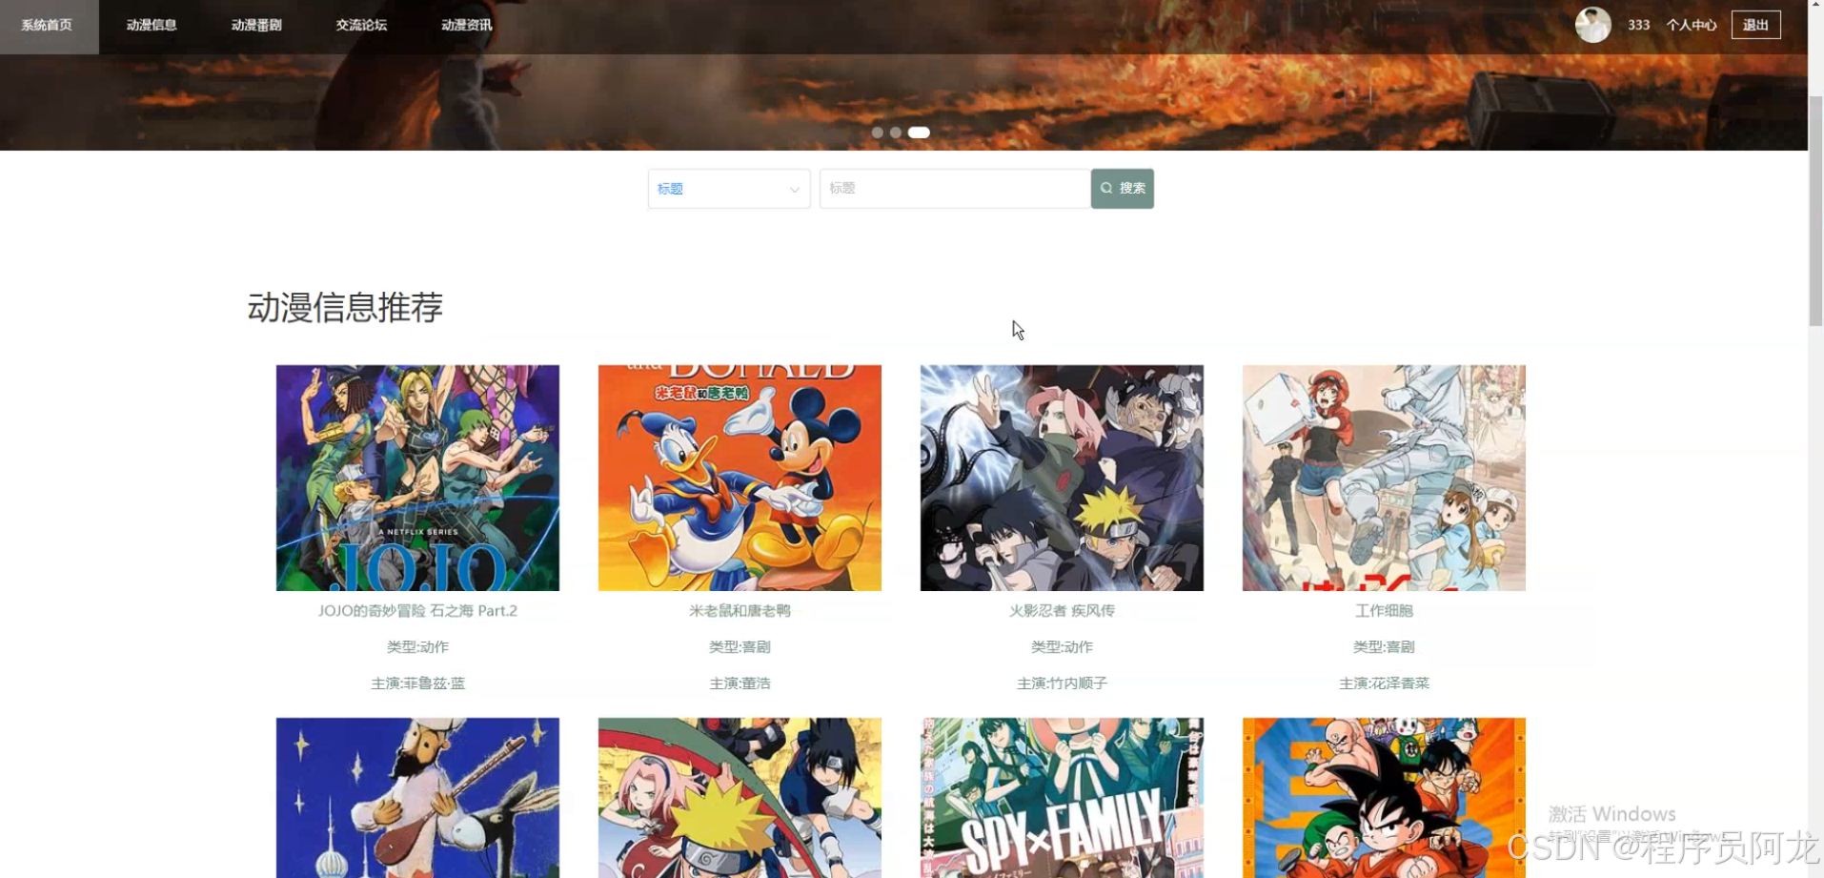Click the 工作细胞 title text
Image resolution: width=1824 pixels, height=878 pixels.
(1384, 611)
